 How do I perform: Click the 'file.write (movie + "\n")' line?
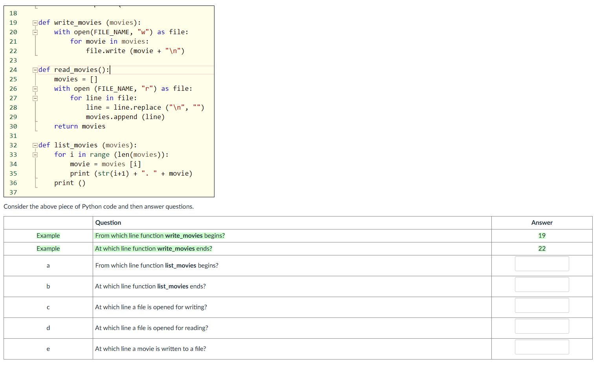click(x=135, y=51)
